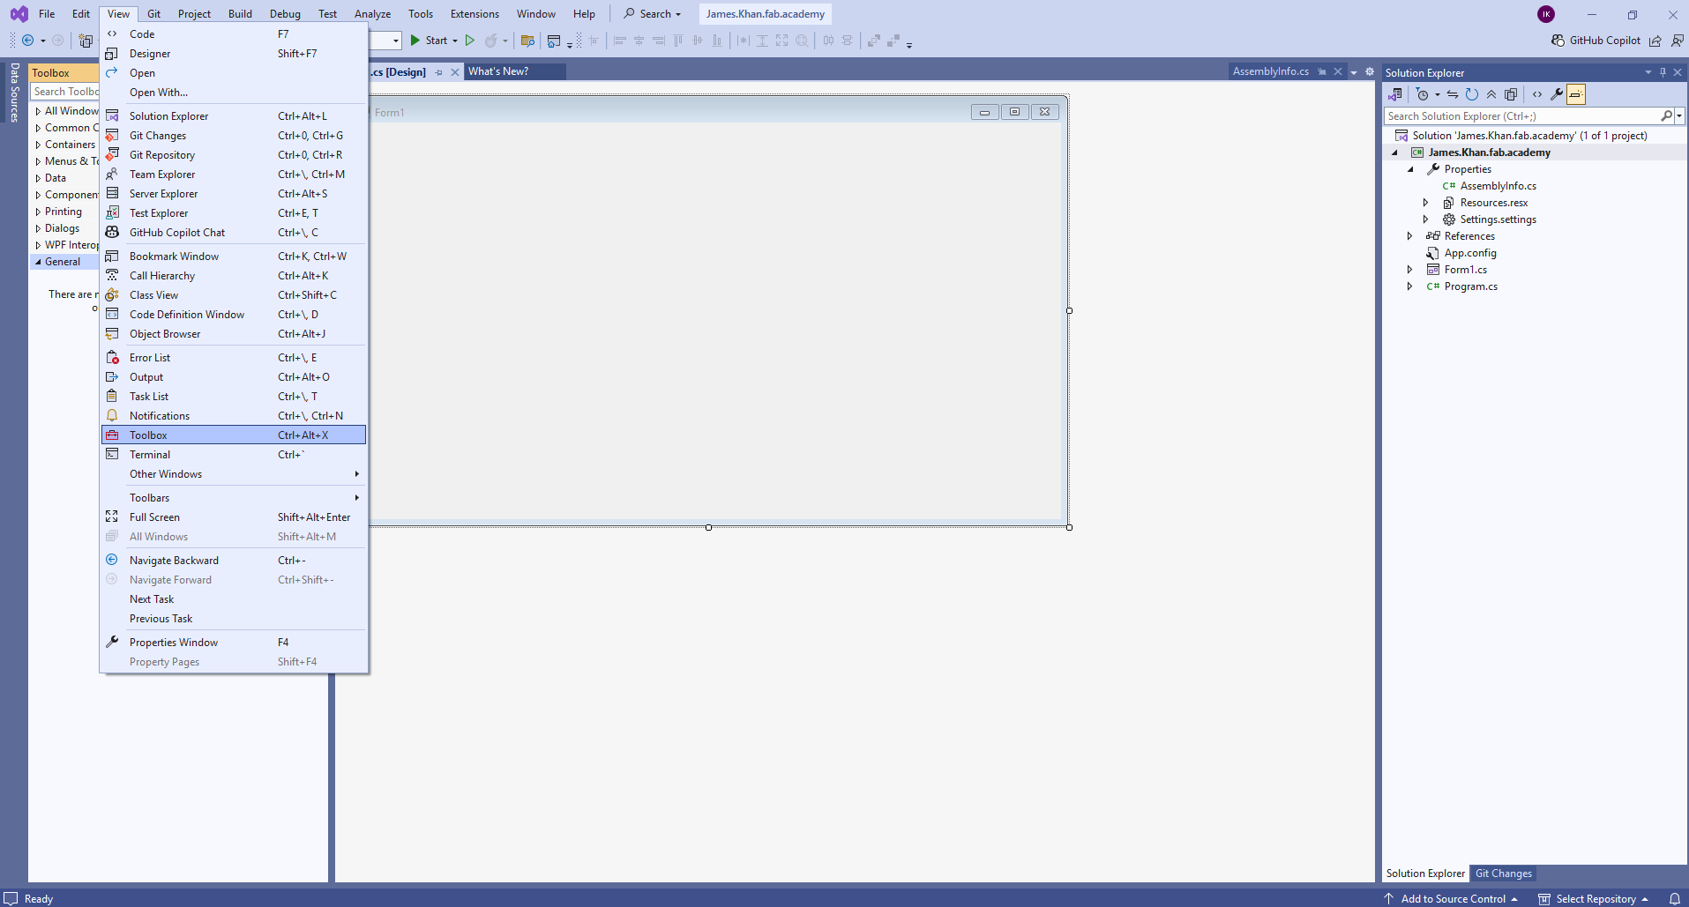This screenshot has width=1689, height=907.
Task: Click View Code icon in Solution Explorer
Action: pos(1537,94)
